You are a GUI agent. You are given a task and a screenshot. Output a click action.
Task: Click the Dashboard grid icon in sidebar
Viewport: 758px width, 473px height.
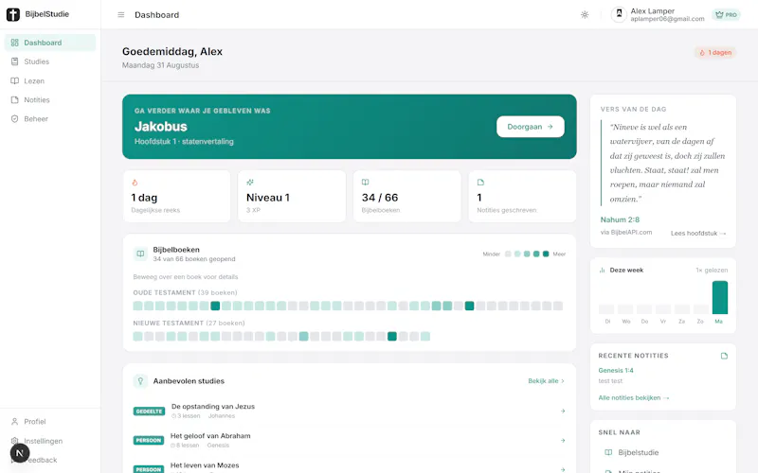pos(14,43)
